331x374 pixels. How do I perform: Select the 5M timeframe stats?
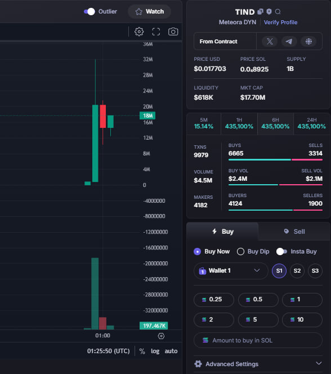(204, 123)
